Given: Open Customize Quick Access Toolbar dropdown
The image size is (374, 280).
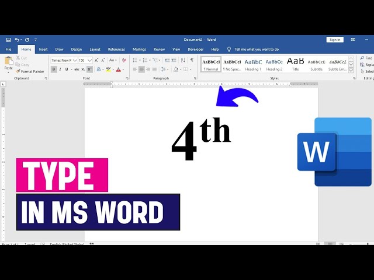Looking at the screenshot, I should coord(36,40).
